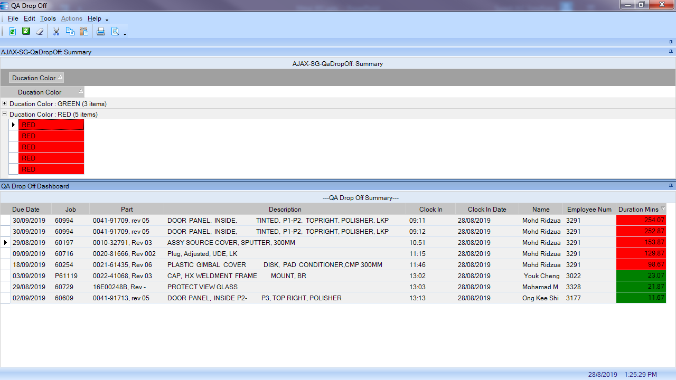
Task: Click clock in time 11:46
Action: [x=417, y=265]
